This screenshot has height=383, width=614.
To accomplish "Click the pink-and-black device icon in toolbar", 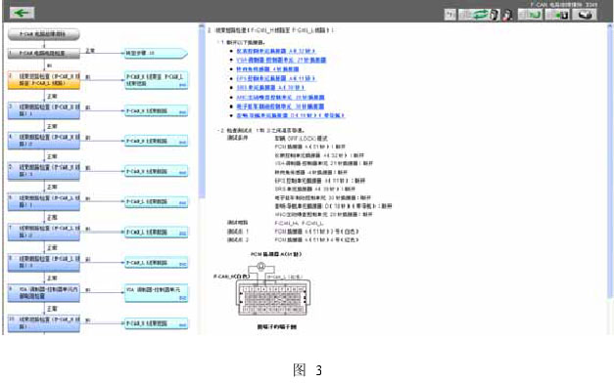I will 506,15.
